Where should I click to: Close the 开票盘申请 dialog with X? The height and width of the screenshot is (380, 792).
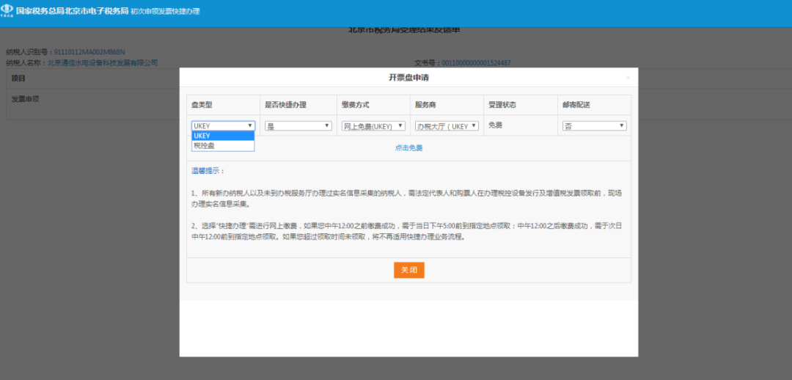click(628, 78)
